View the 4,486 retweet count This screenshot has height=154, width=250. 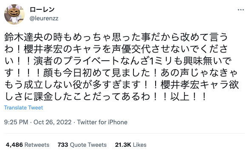pos(14,145)
